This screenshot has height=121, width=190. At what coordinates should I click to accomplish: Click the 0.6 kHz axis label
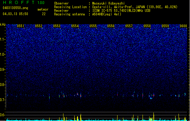[3, 115]
